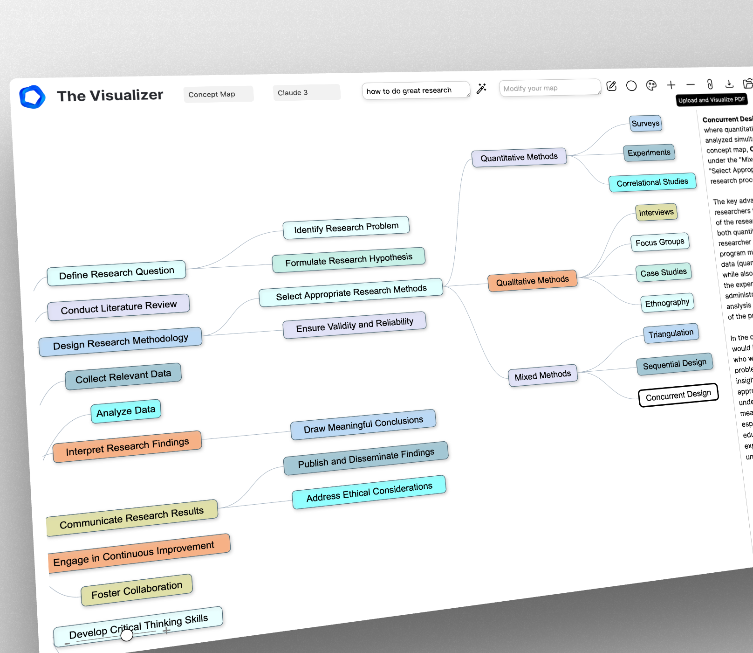The height and width of the screenshot is (653, 753).
Task: Zoom out using the minus icon
Action: (690, 85)
